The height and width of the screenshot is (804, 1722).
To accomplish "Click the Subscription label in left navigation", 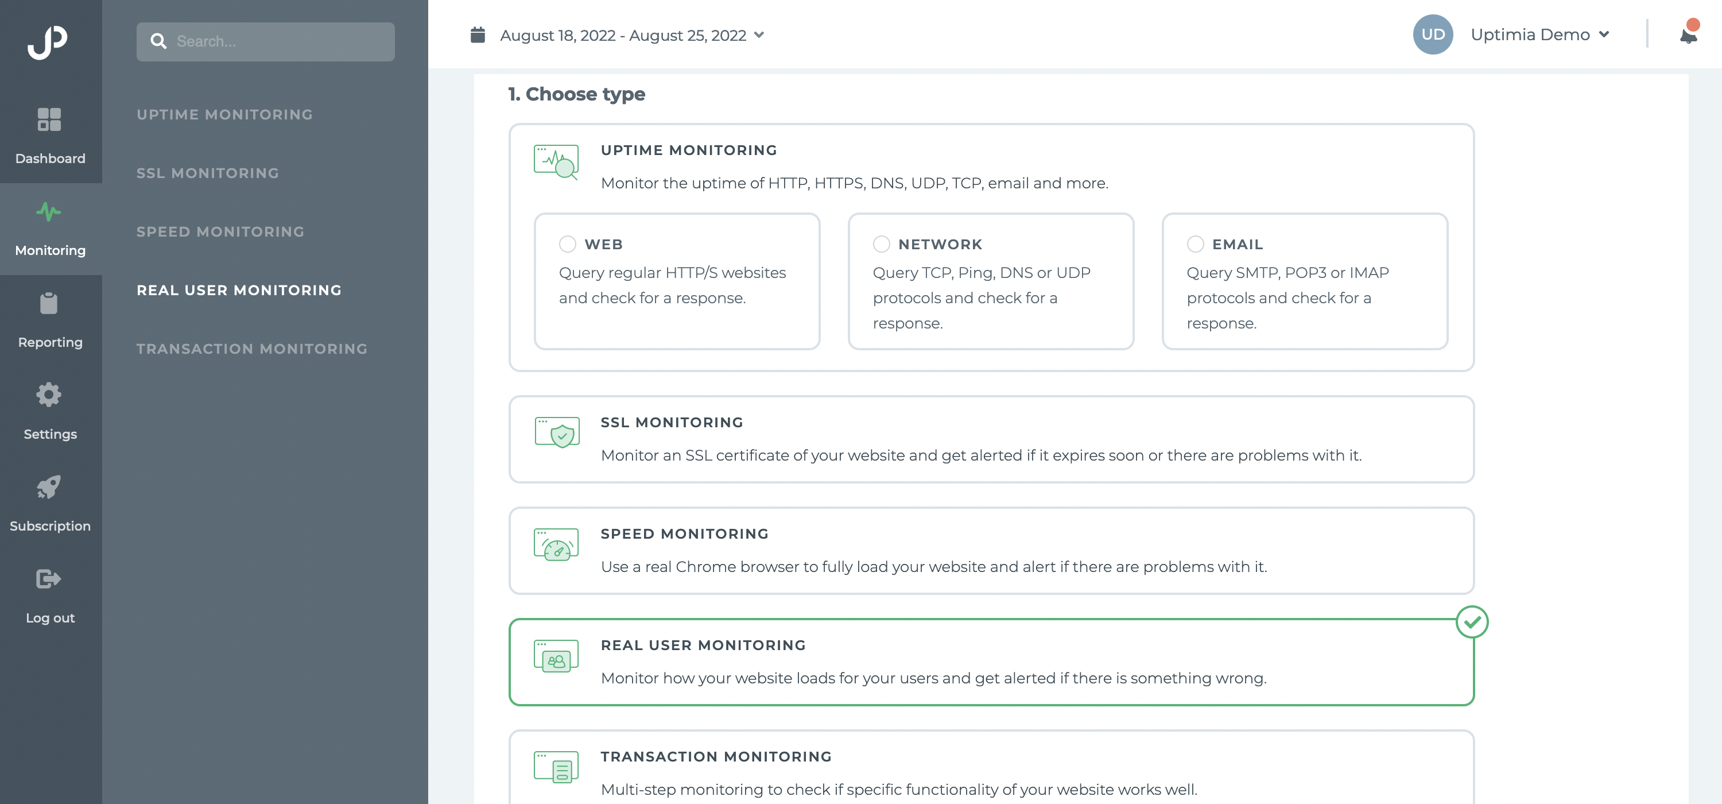I will point(50,527).
